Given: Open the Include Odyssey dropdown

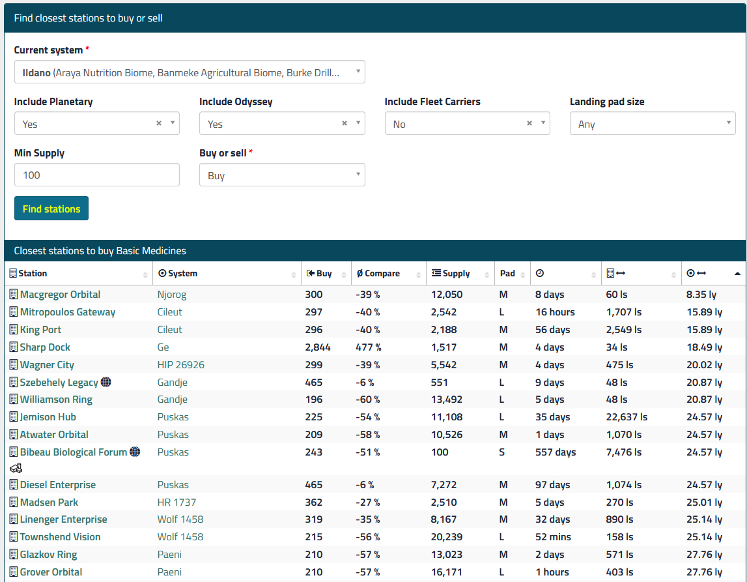Looking at the screenshot, I should pyautogui.click(x=282, y=123).
